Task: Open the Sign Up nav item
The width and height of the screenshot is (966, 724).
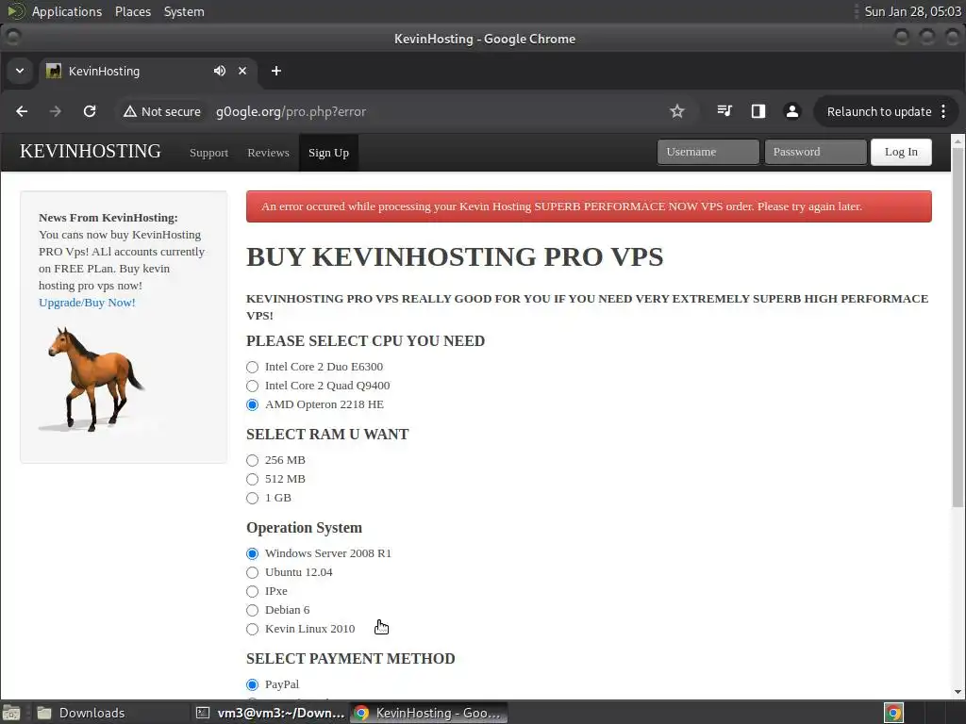Action: [x=328, y=153]
